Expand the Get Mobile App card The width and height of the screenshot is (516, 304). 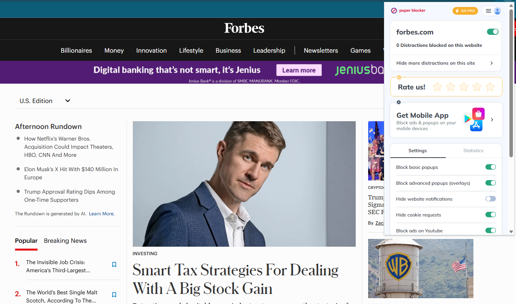click(x=492, y=120)
